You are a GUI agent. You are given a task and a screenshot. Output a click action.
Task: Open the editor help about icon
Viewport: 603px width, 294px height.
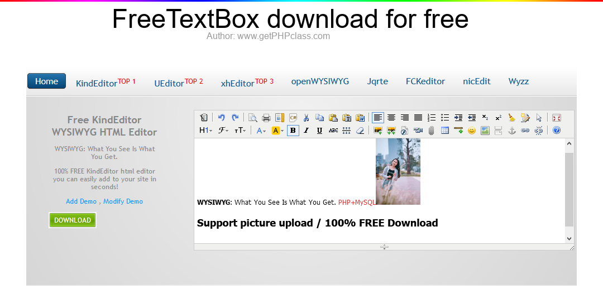(557, 131)
